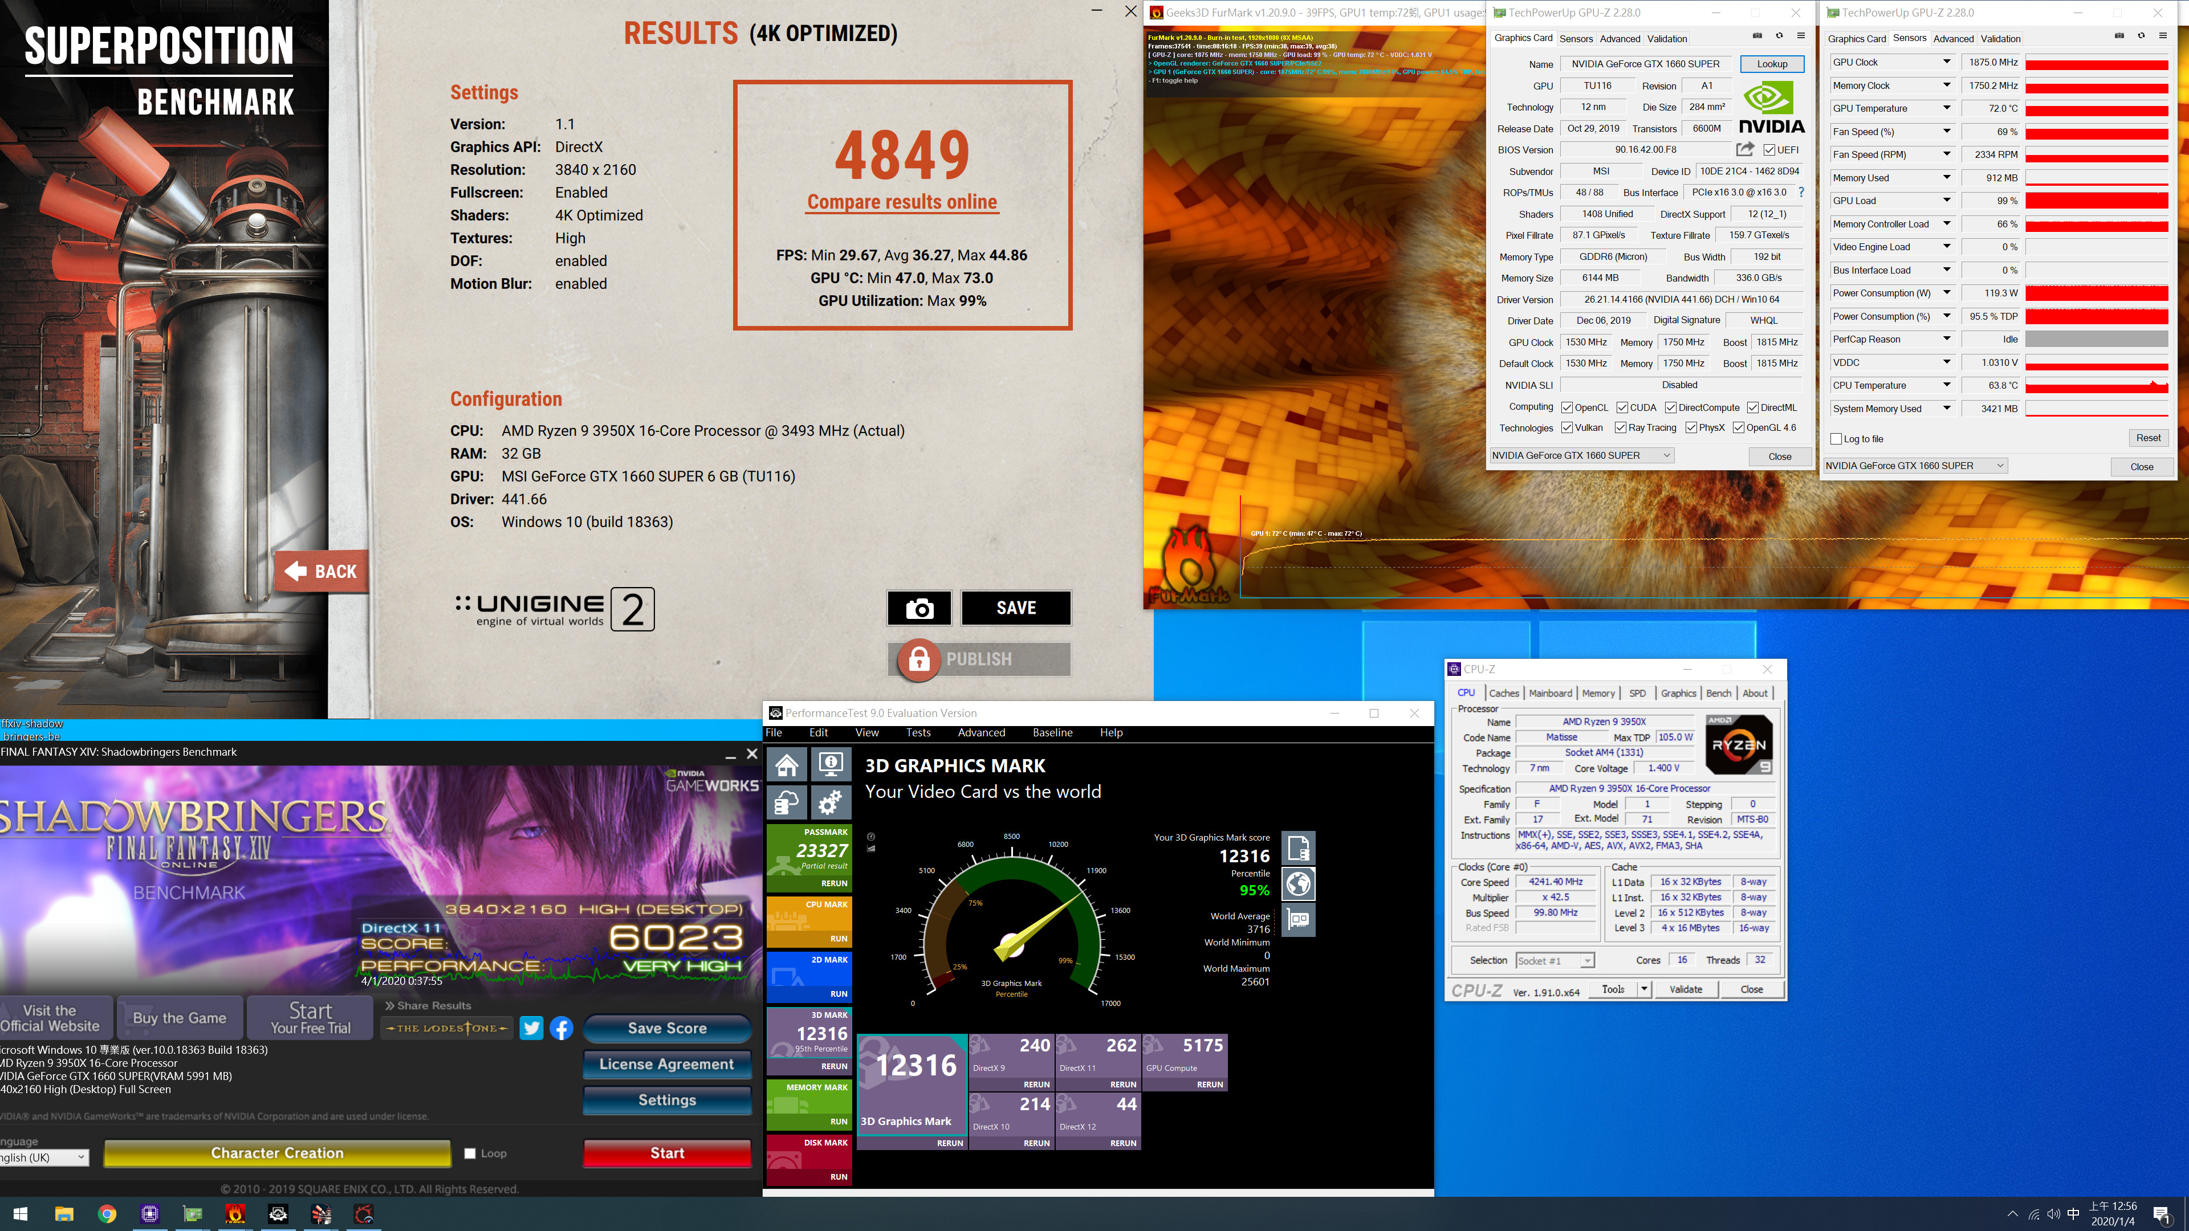Open GPU Clock sensor dropdown arrow
The image size is (2189, 1231).
[1946, 62]
